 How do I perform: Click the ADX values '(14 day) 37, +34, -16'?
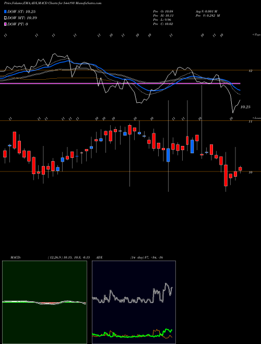point(146,257)
